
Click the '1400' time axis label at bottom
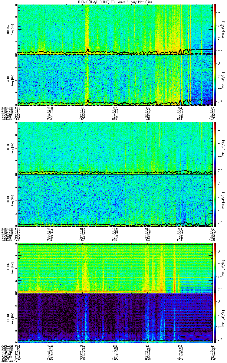click(x=18, y=359)
